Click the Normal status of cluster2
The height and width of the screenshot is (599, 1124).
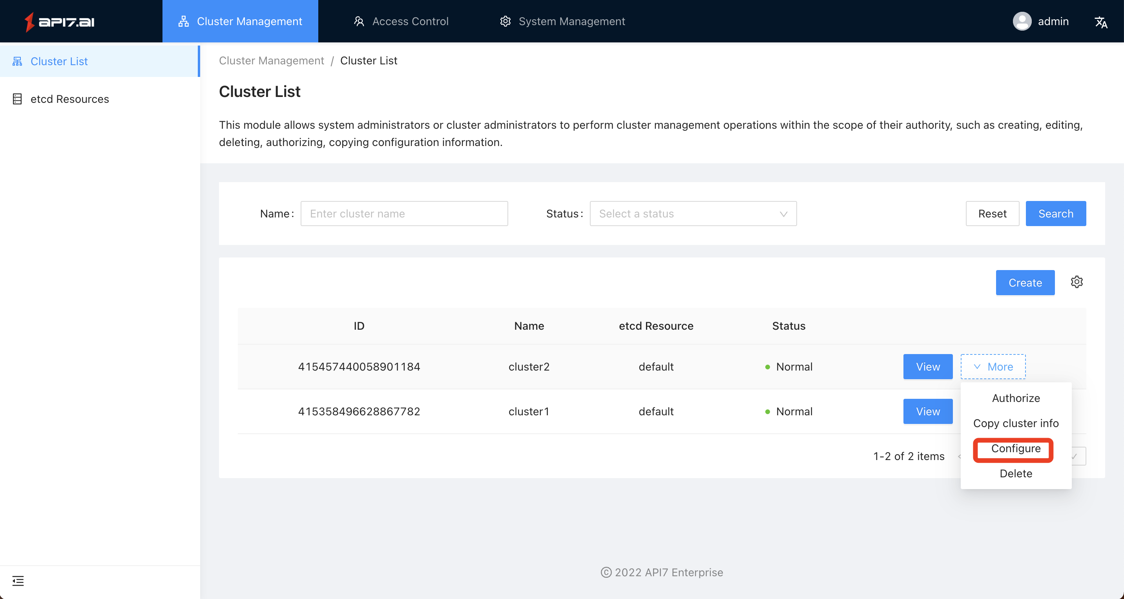click(789, 367)
